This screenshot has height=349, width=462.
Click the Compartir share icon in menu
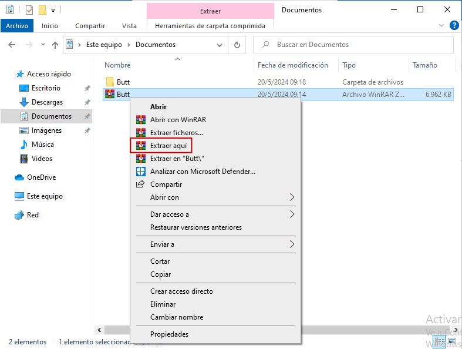(140, 184)
